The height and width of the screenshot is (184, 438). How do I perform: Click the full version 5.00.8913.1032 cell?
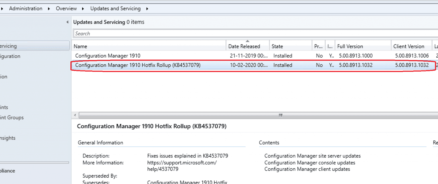[x=356, y=65]
